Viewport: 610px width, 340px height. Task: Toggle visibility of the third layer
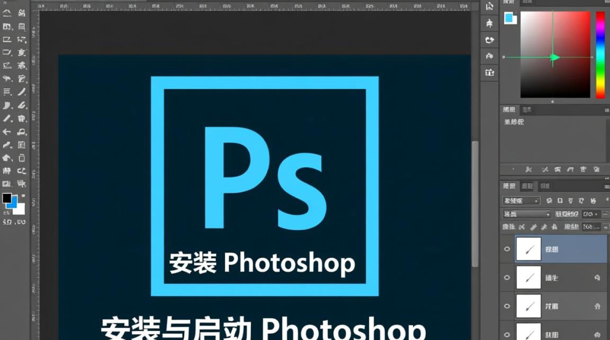pos(507,306)
